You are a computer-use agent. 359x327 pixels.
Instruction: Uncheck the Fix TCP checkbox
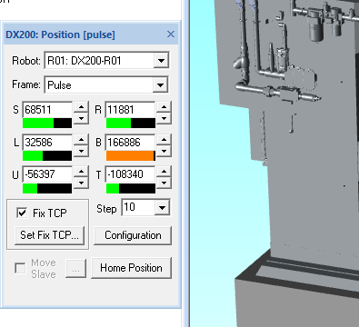pos(22,213)
